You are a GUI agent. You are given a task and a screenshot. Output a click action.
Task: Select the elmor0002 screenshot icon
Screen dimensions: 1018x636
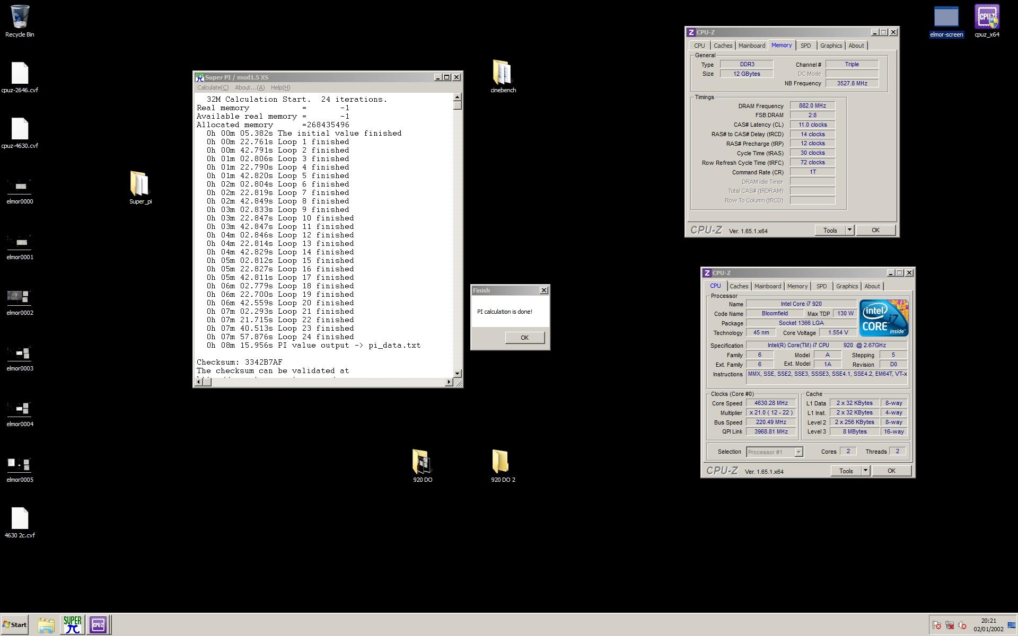pos(20,302)
